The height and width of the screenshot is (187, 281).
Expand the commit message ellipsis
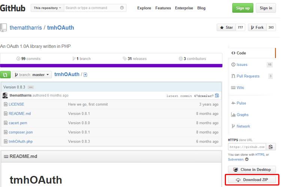[31, 87]
